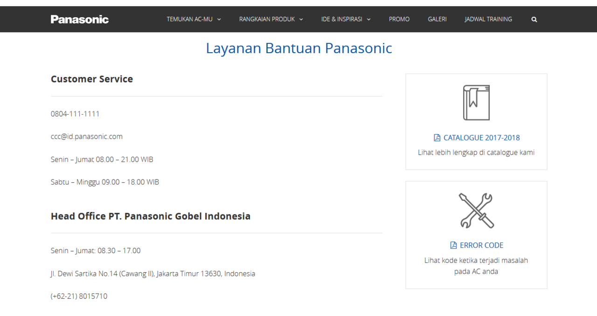Click the PDF icon beside ERROR CODE
This screenshot has height=316, width=597.
[453, 245]
